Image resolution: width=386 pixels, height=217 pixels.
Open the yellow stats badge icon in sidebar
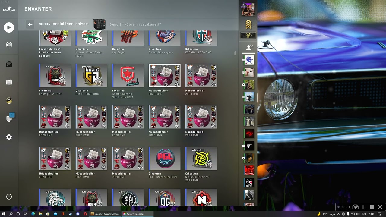[x=9, y=101]
